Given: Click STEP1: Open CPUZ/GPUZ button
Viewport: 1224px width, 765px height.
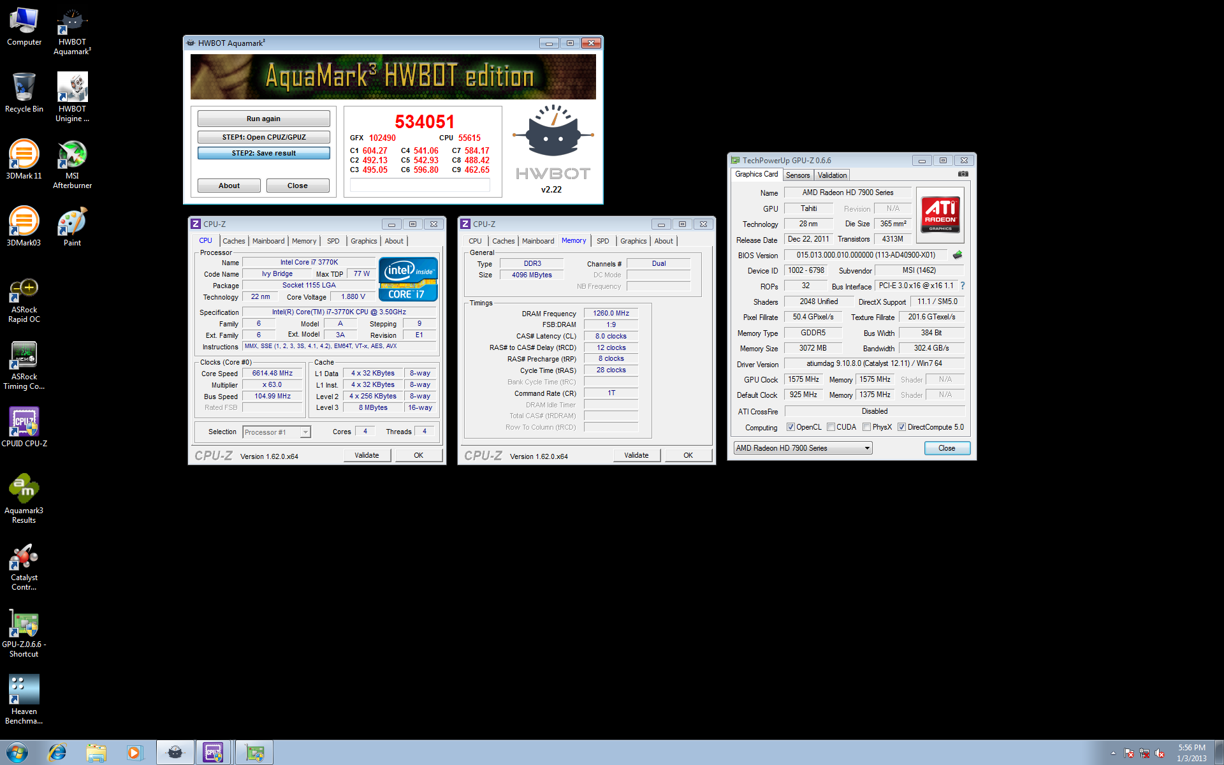Looking at the screenshot, I should [263, 137].
